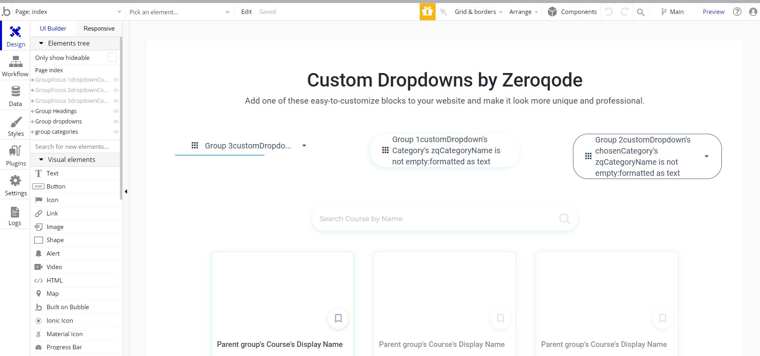Open the user account icon

coord(753,12)
